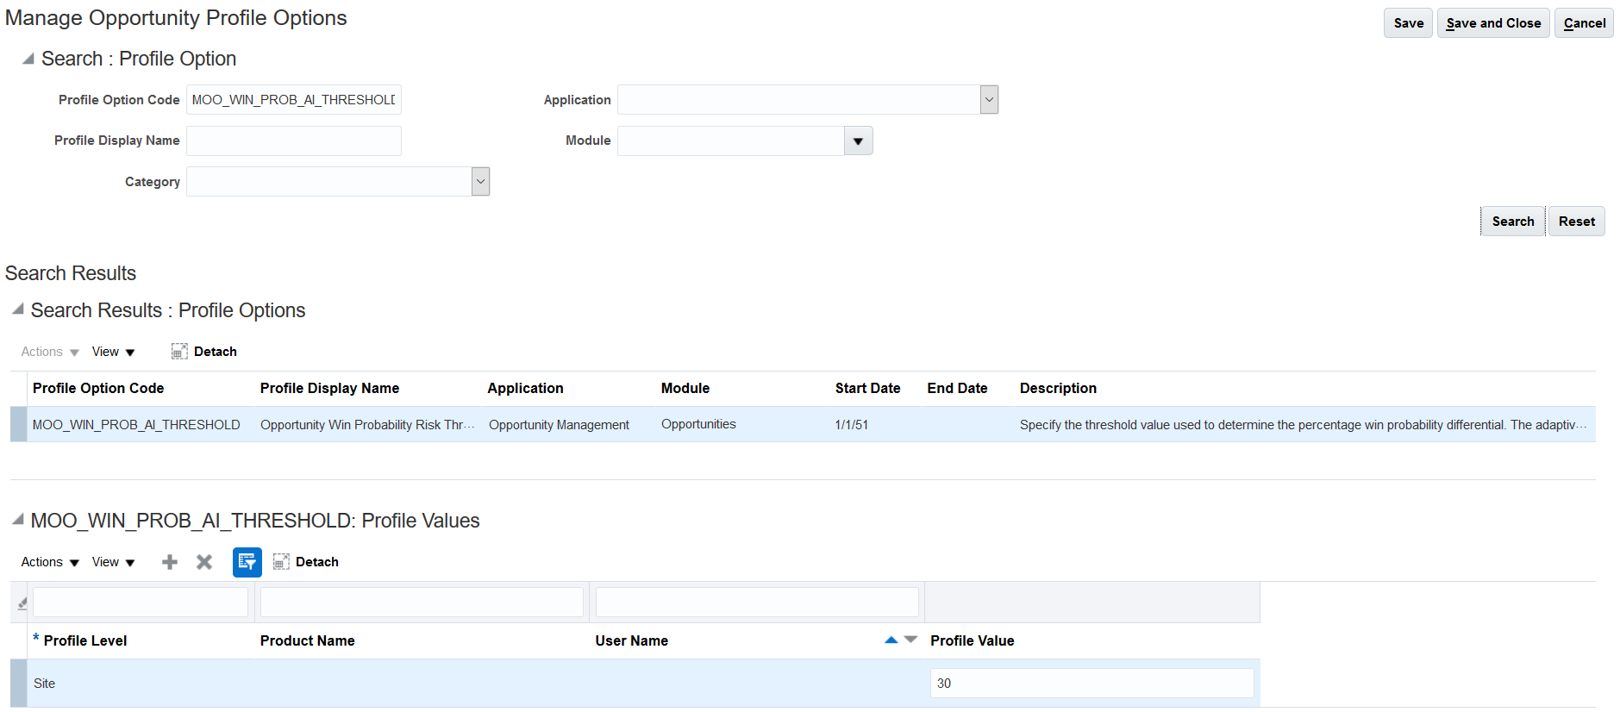Collapse the Search Results : Profile Options section
The image size is (1620, 712).
coord(18,309)
